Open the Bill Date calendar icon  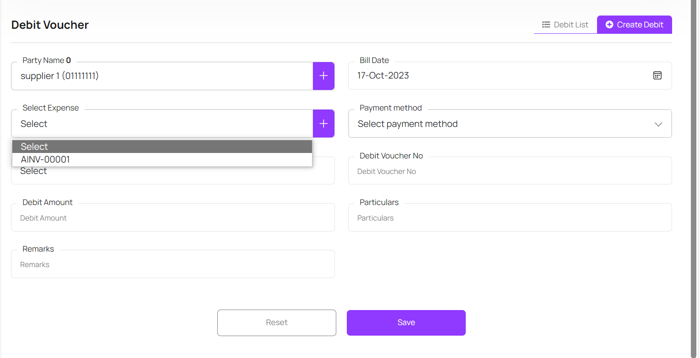[657, 76]
